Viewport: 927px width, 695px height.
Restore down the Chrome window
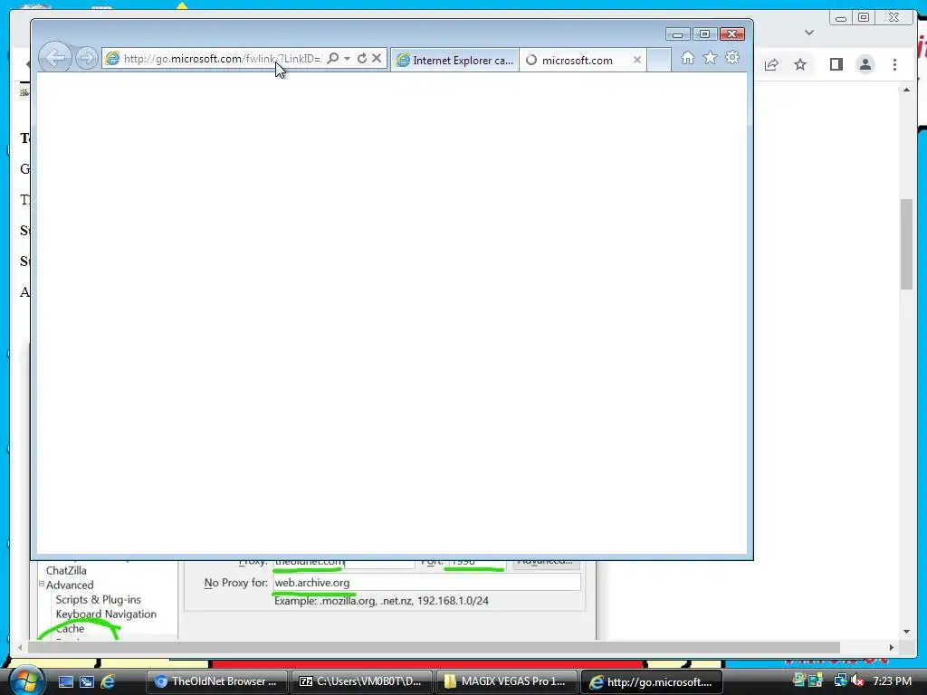click(864, 18)
